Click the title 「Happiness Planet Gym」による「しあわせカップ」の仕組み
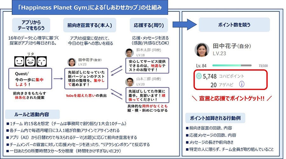This screenshot has width=286, height=159. click(x=90, y=8)
